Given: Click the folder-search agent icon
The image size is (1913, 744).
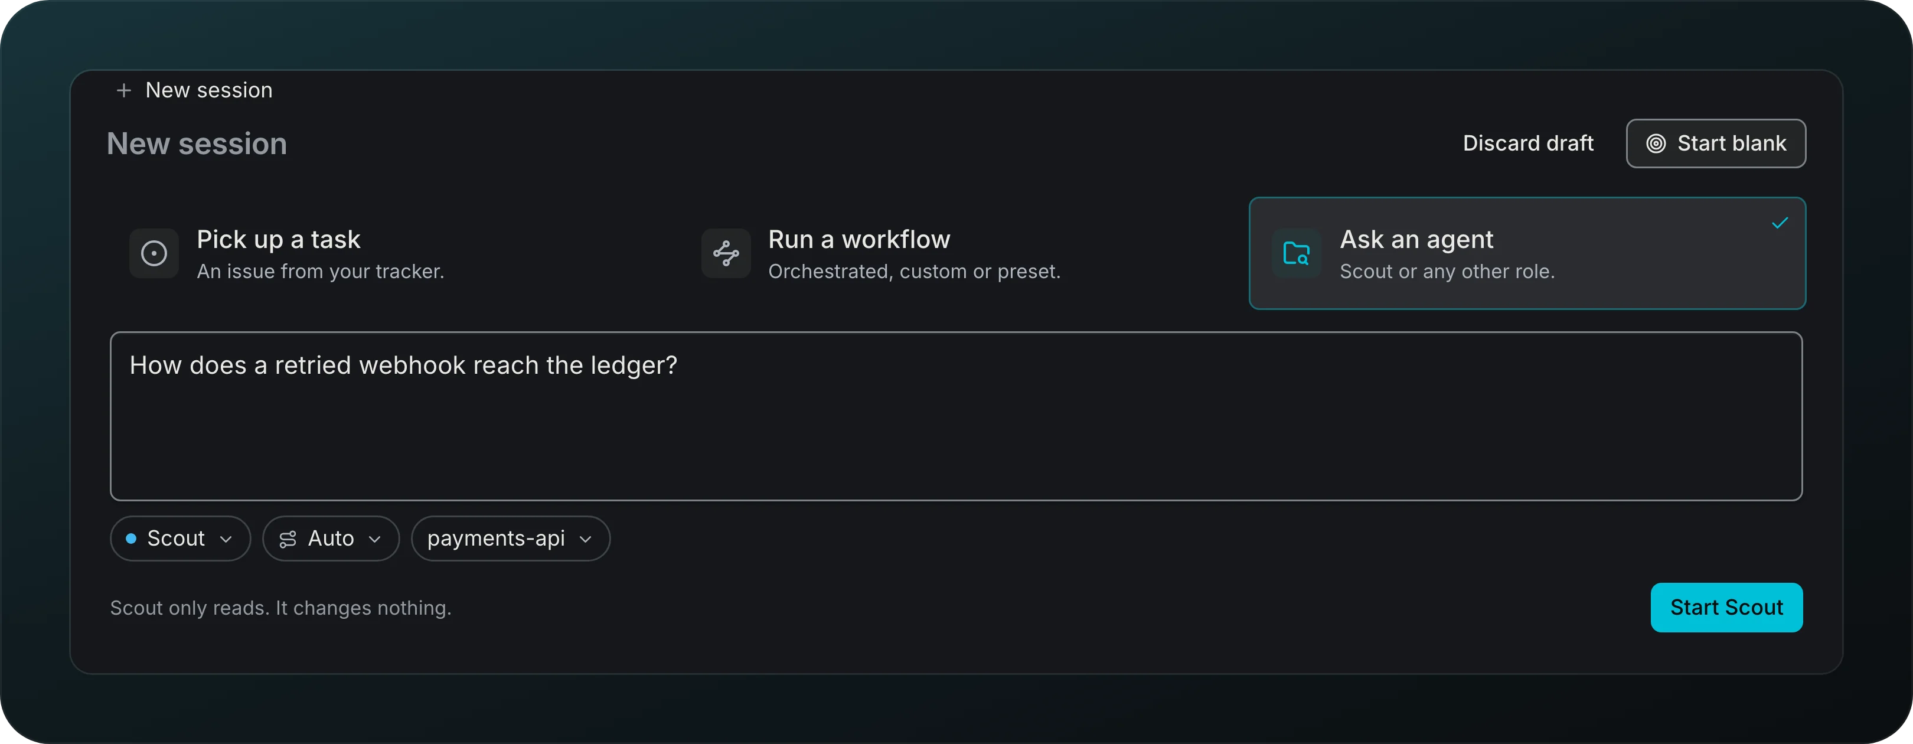Looking at the screenshot, I should pos(1296,253).
